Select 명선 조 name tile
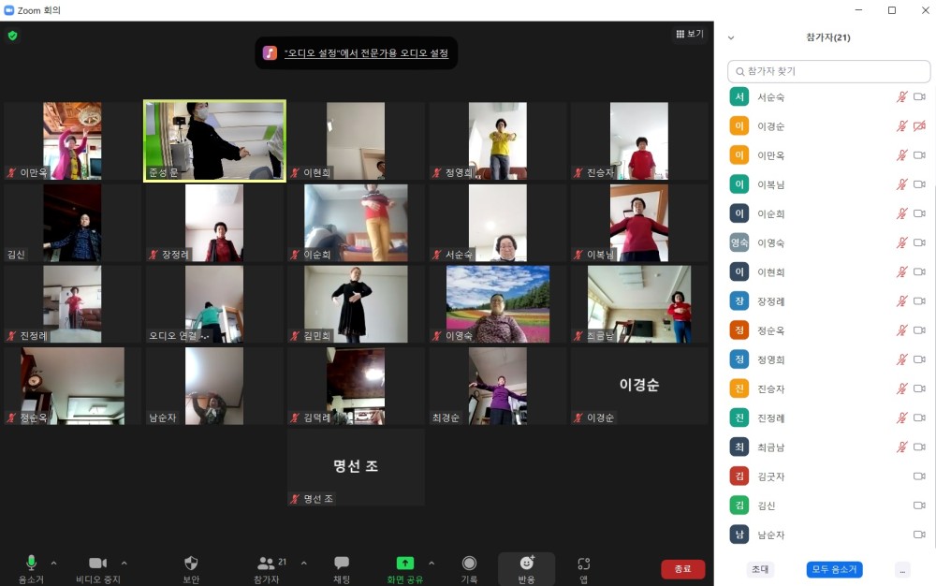This screenshot has width=936, height=586. (356, 467)
